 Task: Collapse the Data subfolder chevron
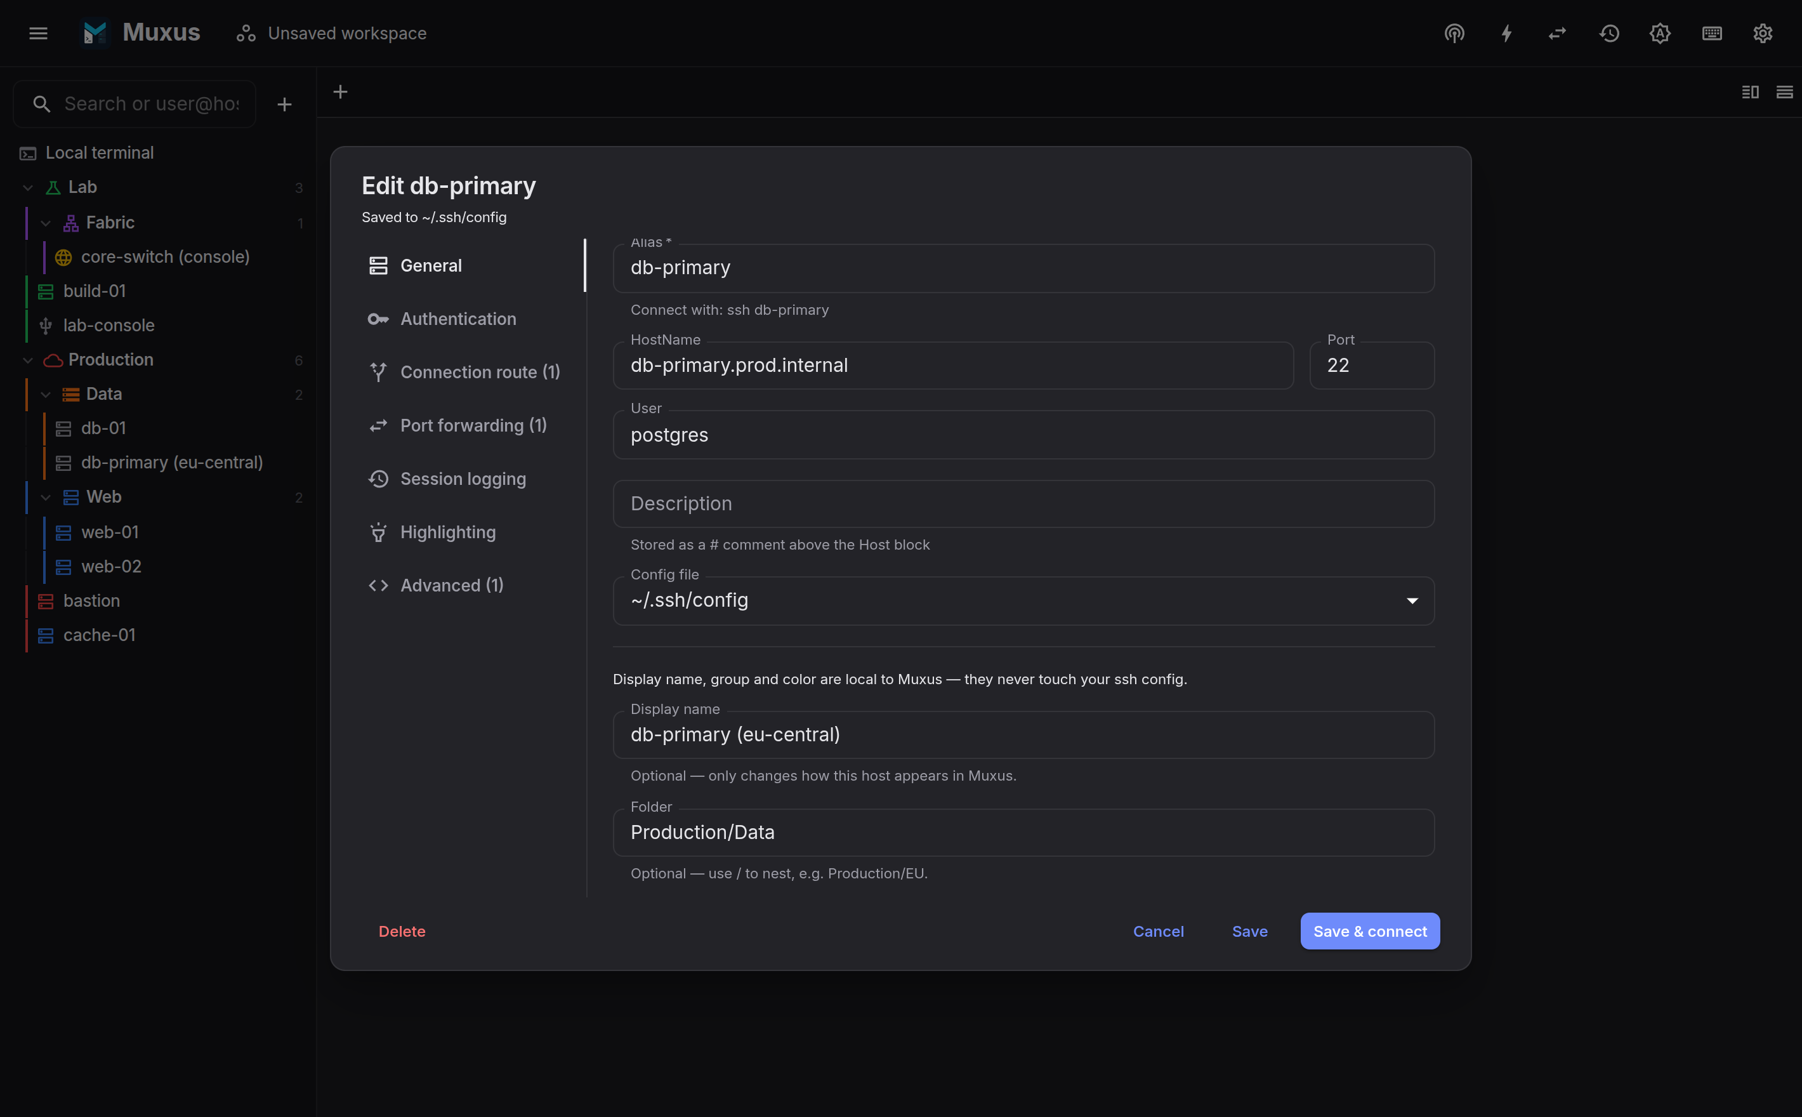[46, 395]
